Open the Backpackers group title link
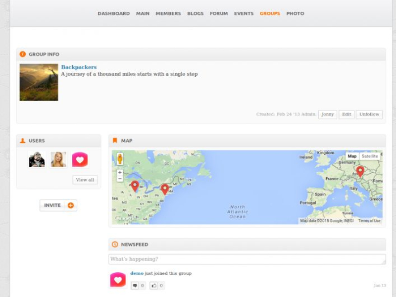 click(x=79, y=67)
